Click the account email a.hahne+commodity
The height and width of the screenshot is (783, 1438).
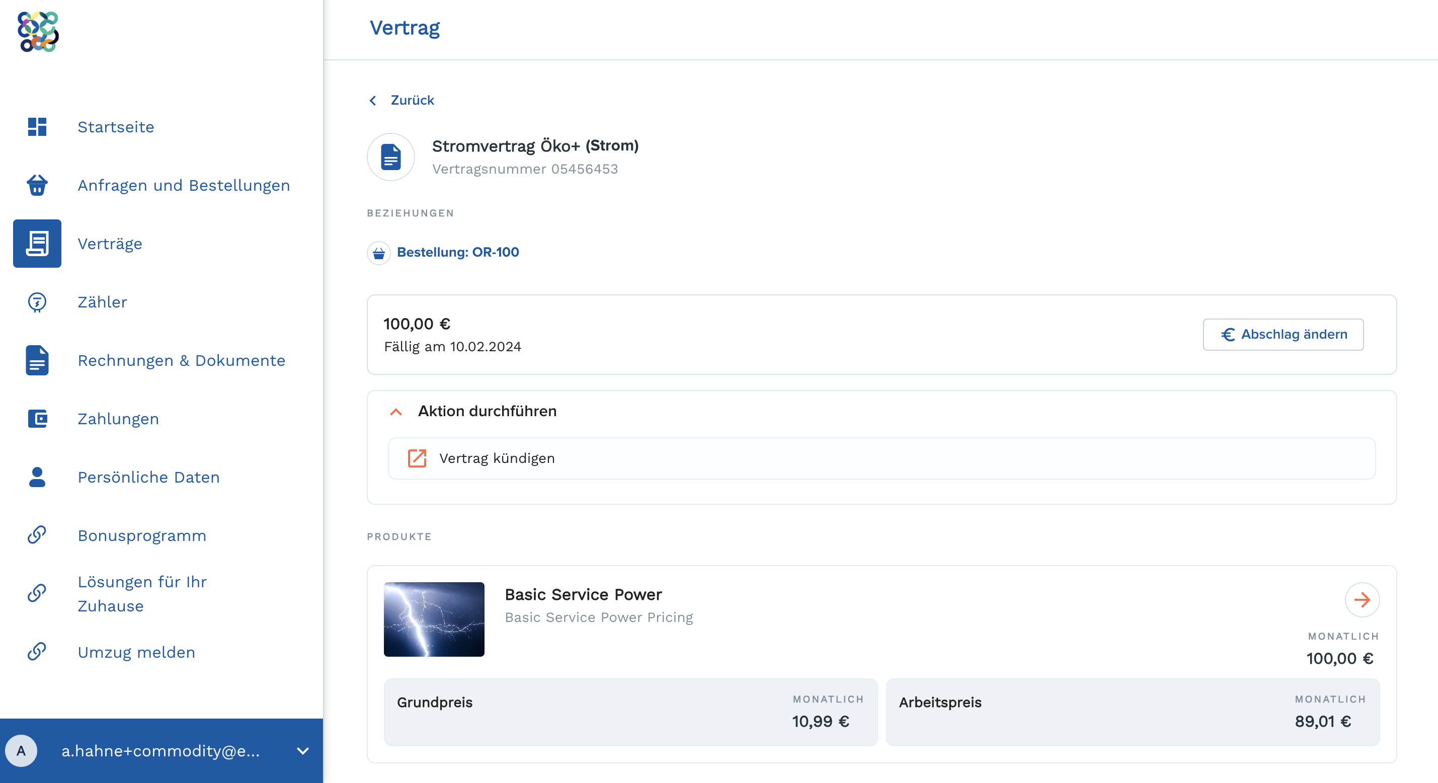pyautogui.click(x=161, y=751)
